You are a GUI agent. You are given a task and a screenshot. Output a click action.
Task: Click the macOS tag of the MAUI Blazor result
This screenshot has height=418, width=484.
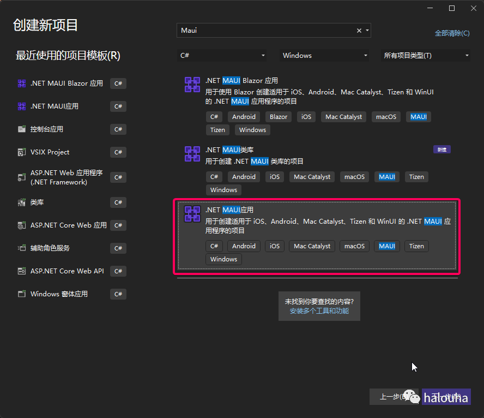tap(386, 117)
